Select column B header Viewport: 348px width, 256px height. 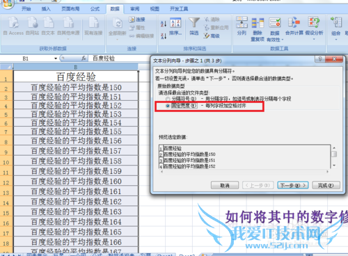pyautogui.click(x=76, y=67)
